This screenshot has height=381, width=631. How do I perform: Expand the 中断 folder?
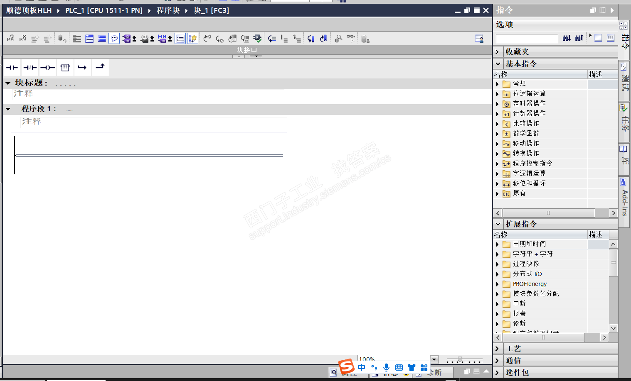(498, 304)
